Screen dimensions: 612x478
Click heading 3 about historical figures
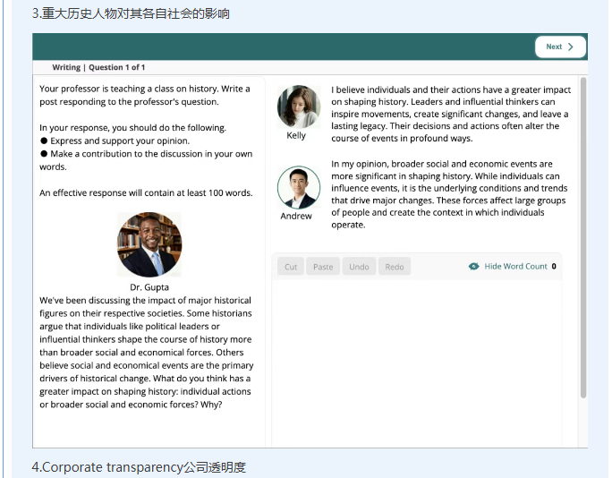(x=131, y=13)
